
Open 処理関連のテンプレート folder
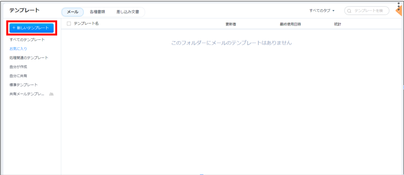pos(29,58)
